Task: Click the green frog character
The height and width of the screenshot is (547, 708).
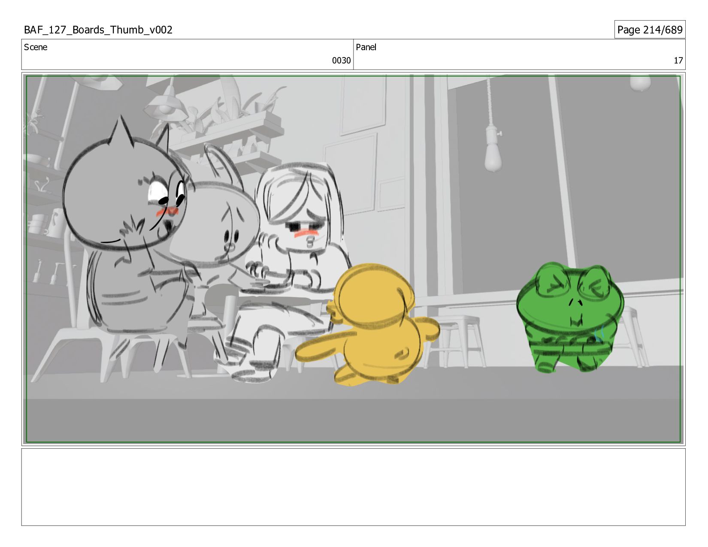Action: click(x=570, y=317)
